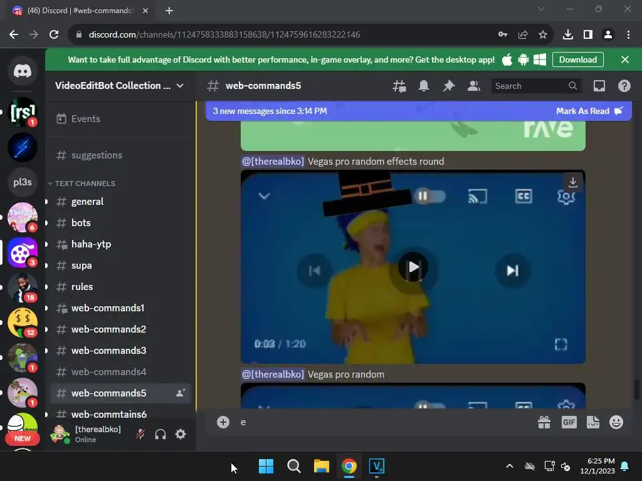Click the message input field

[x=385, y=422]
